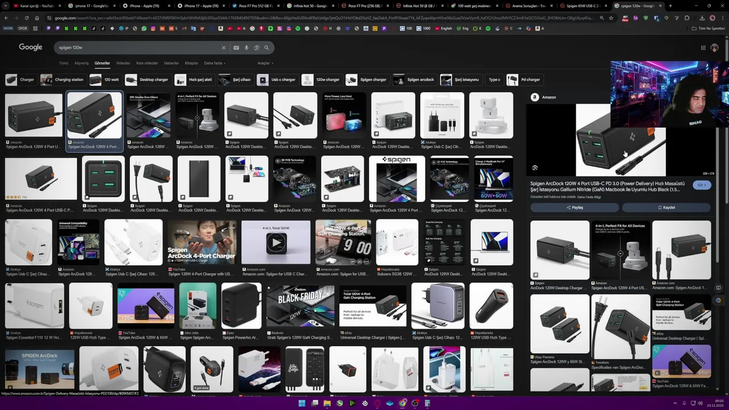Image resolution: width=729 pixels, height=410 pixels.
Task: Select the 'Charging station' filter chip
Action: pyautogui.click(x=63, y=80)
